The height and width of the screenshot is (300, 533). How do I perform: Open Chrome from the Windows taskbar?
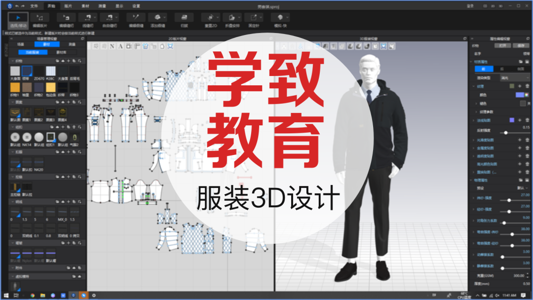click(33, 295)
